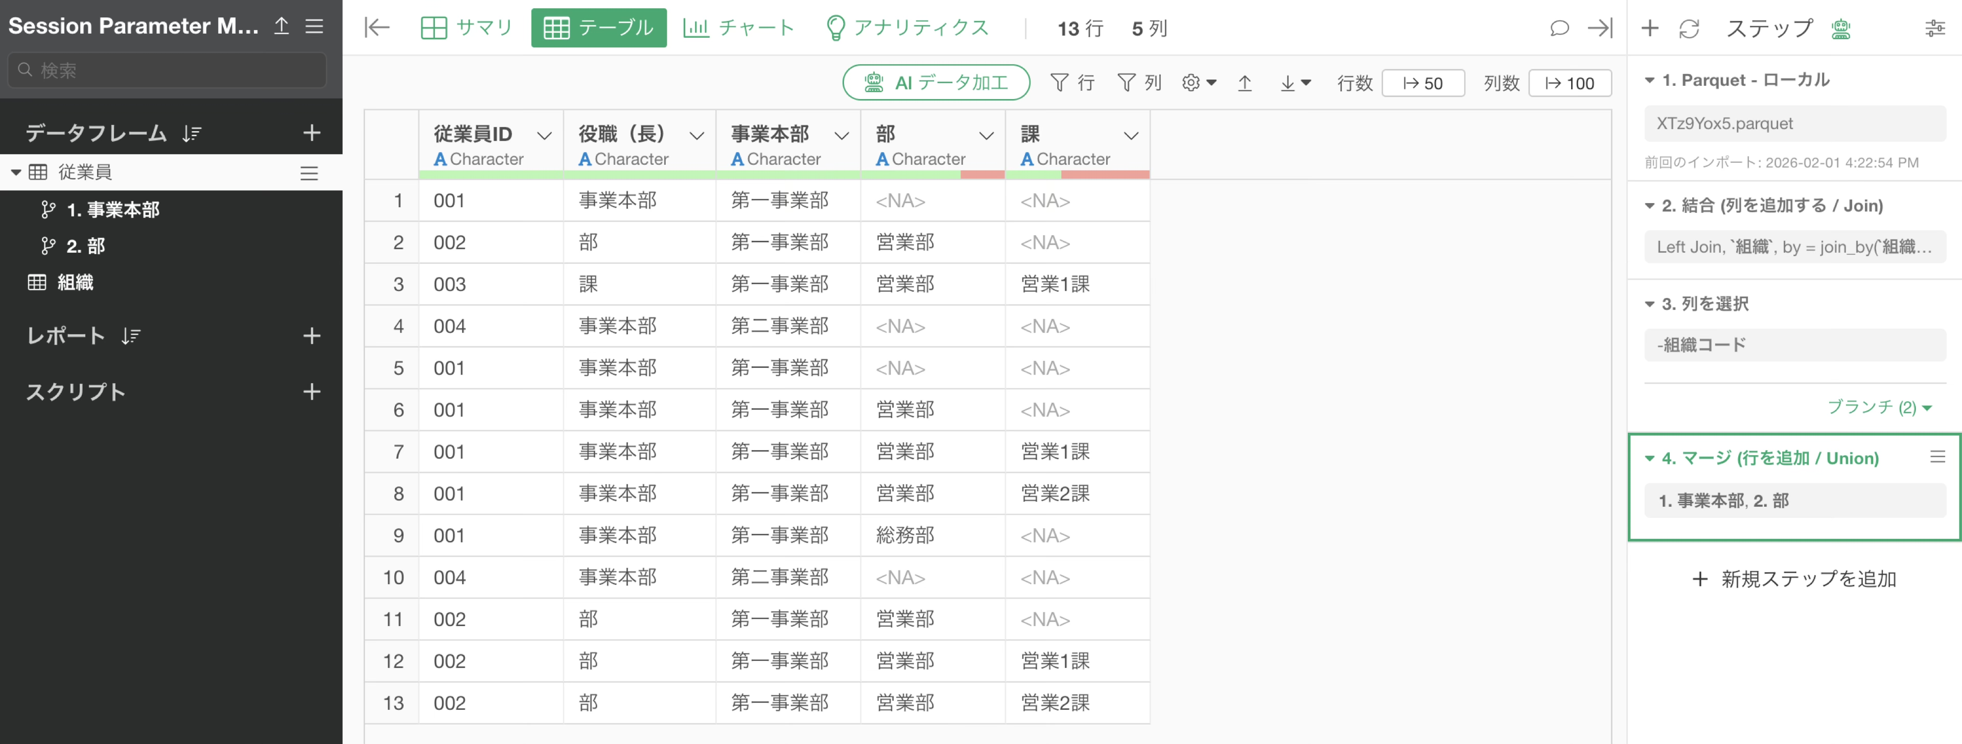Screen dimensions: 1962x744
Task: Open the 従業員 data frame hamburger menu
Action: [309, 173]
